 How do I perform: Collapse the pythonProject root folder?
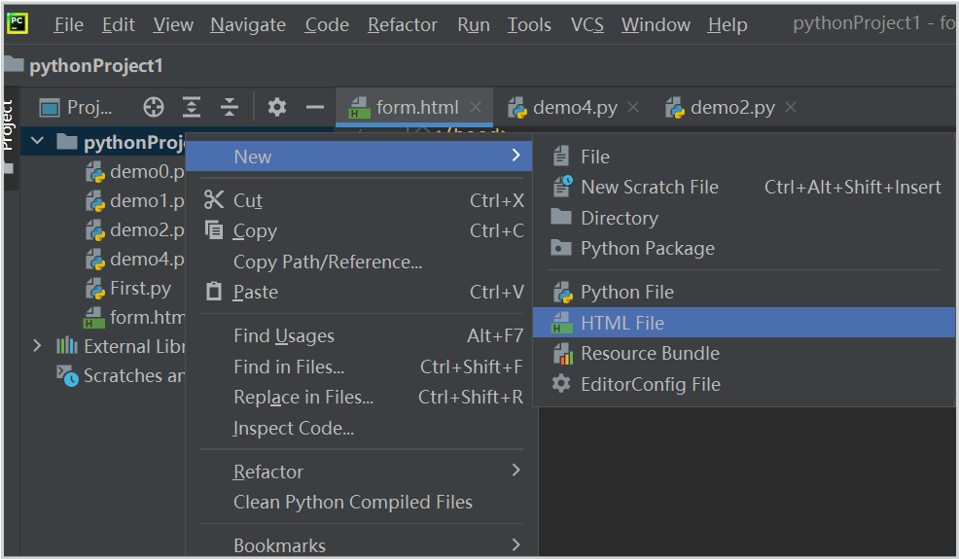(x=37, y=142)
